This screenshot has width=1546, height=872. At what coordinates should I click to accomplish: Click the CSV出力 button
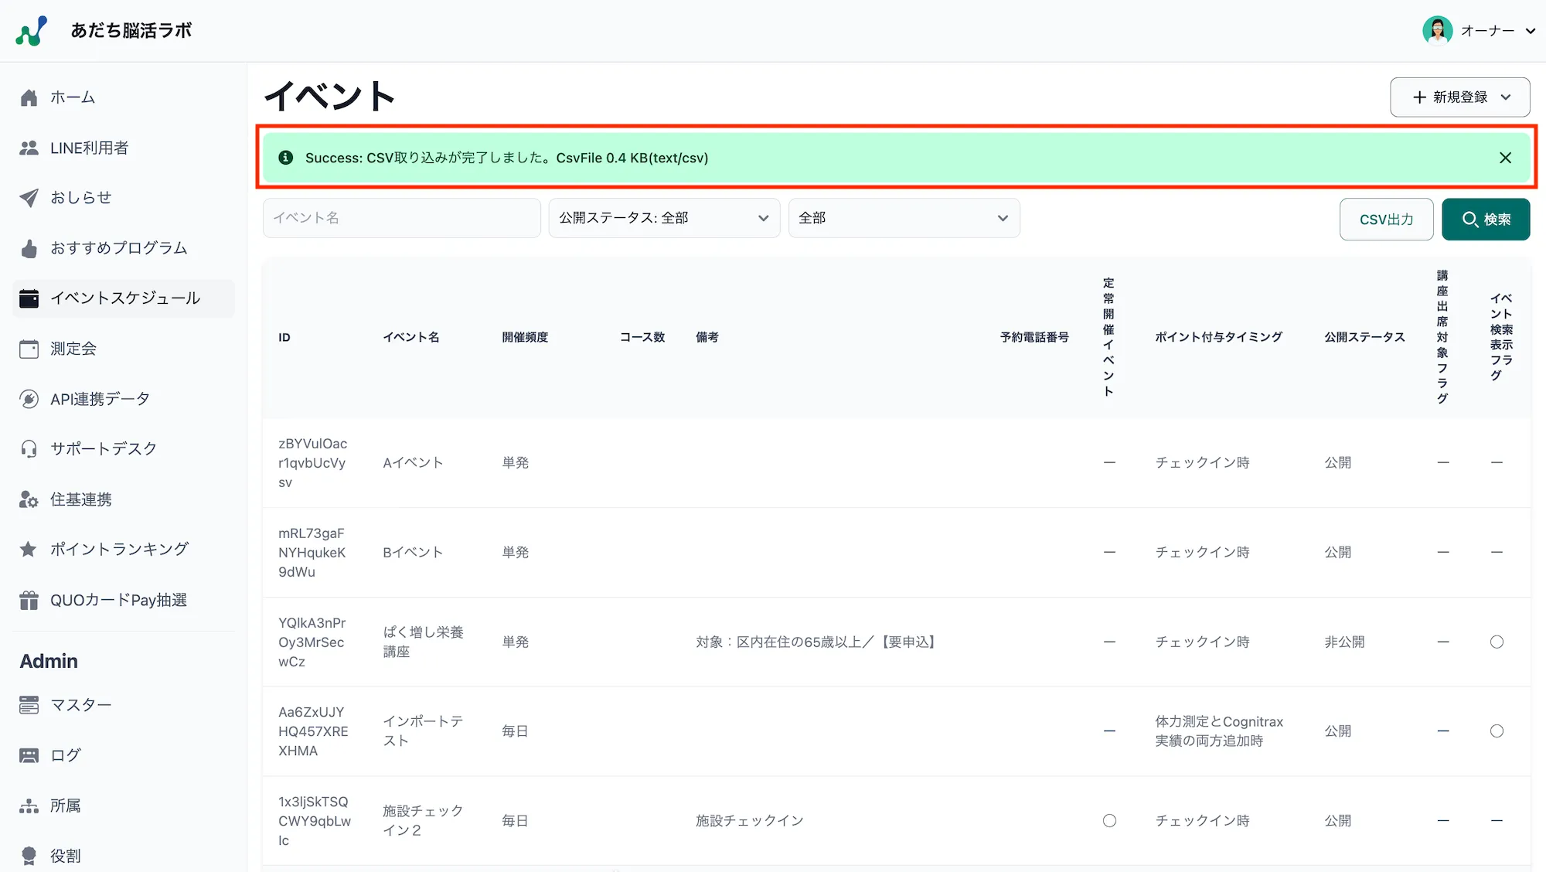click(1386, 219)
